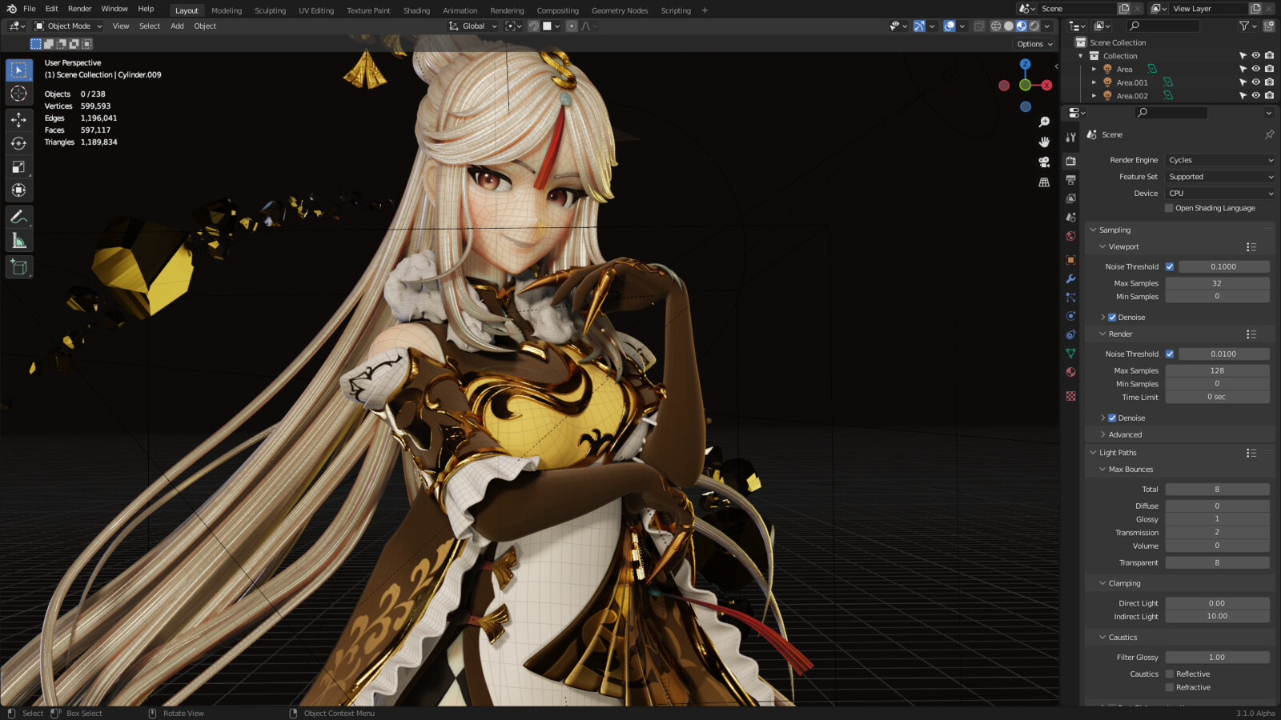
Task: Activate the Scale tool
Action: [x=19, y=167]
